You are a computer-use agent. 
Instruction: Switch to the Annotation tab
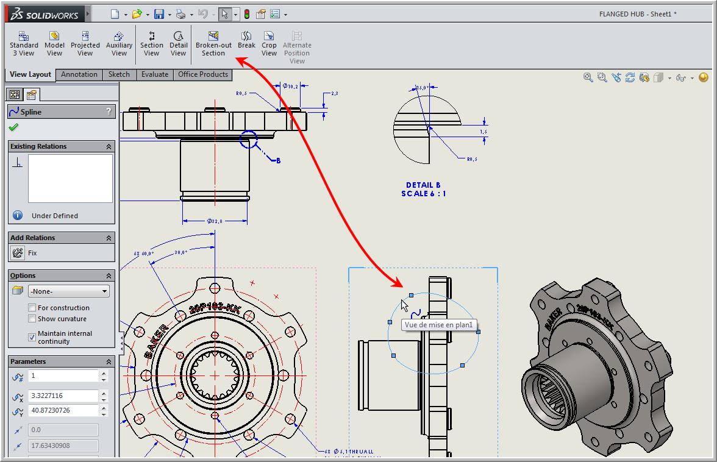(x=79, y=74)
